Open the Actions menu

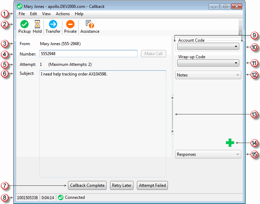point(62,14)
